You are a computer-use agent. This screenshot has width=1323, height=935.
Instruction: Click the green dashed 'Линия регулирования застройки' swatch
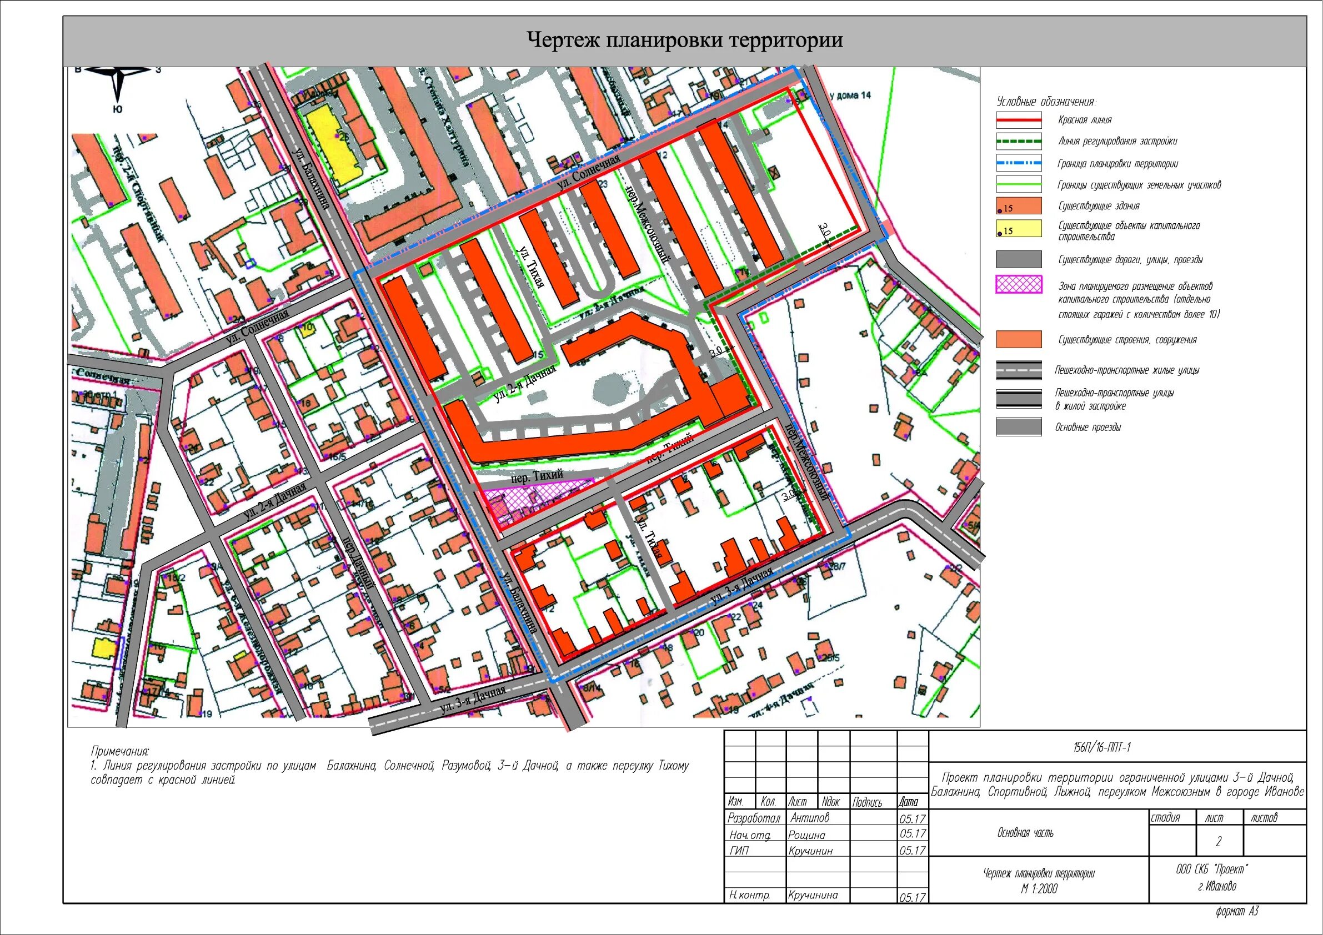[x=1019, y=141]
